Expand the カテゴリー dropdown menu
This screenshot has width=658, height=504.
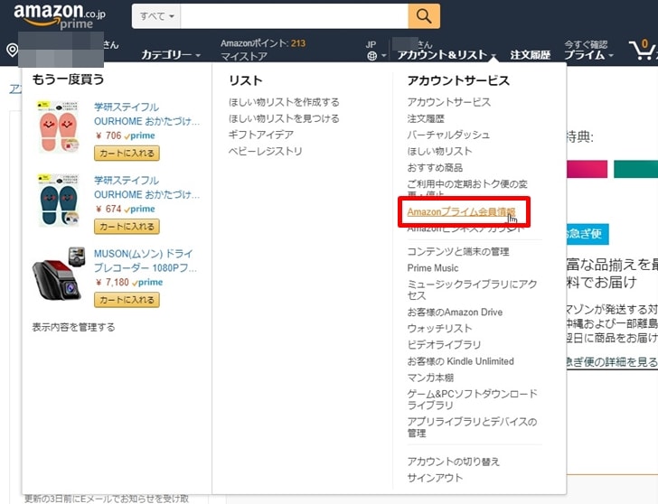tap(170, 54)
